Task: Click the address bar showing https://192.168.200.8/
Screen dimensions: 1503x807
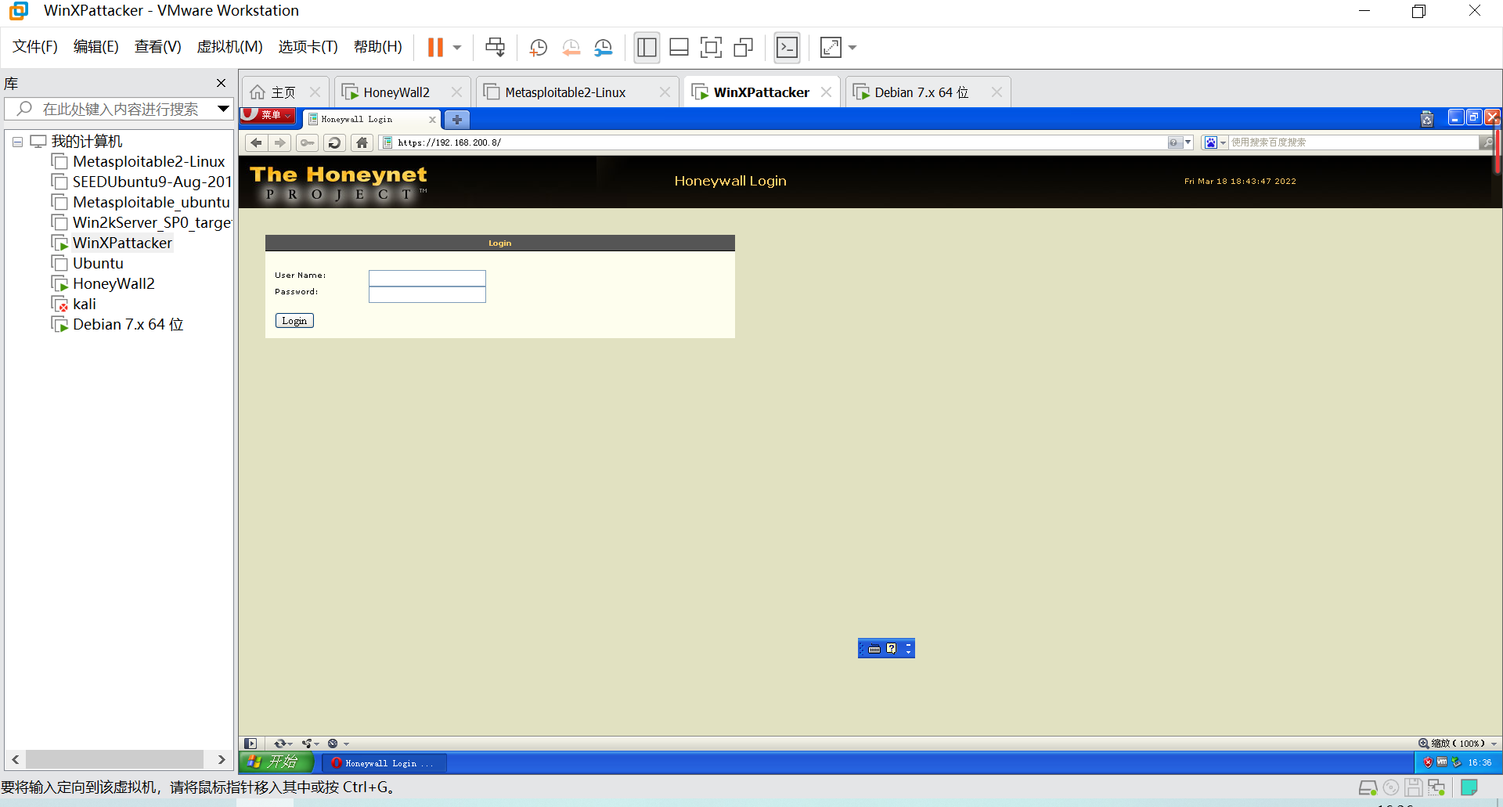Action: point(771,142)
